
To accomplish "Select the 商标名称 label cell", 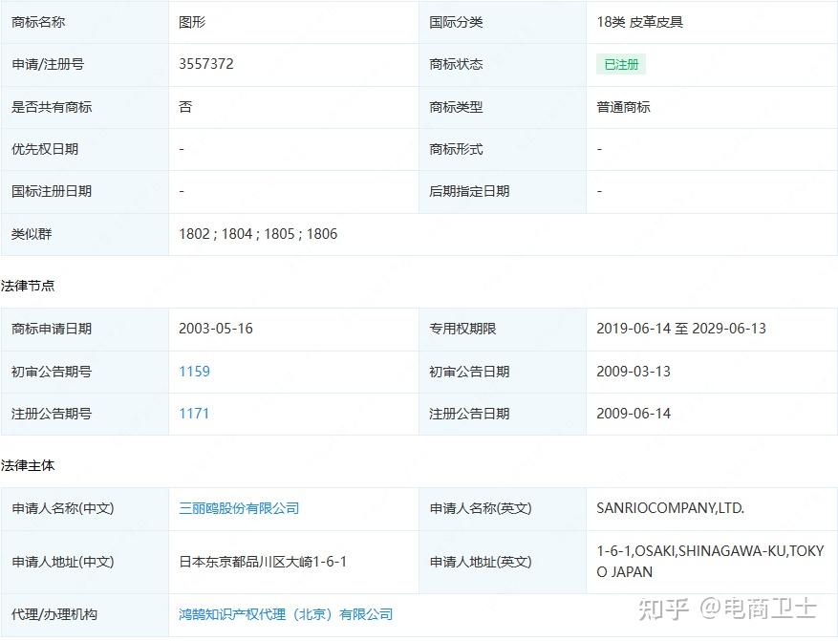I will click(x=84, y=22).
